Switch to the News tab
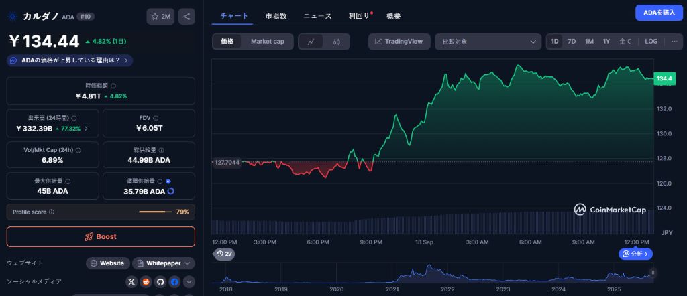This screenshot has width=687, height=296. [x=317, y=15]
